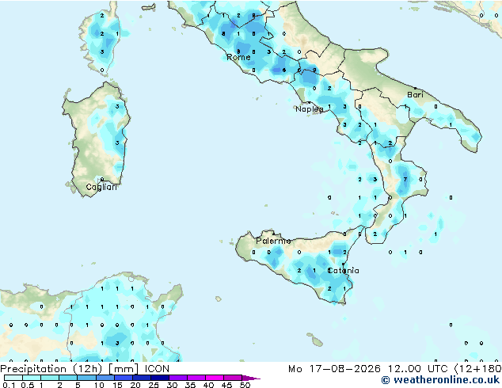Image resolution: width=502 pixels, height=388 pixels.
Task: Click the above-50 legend arrow tip
Action: coord(251,378)
